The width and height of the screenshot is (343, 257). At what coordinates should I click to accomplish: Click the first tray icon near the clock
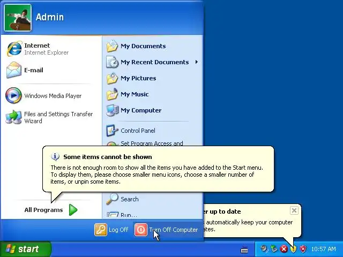pos(264,249)
